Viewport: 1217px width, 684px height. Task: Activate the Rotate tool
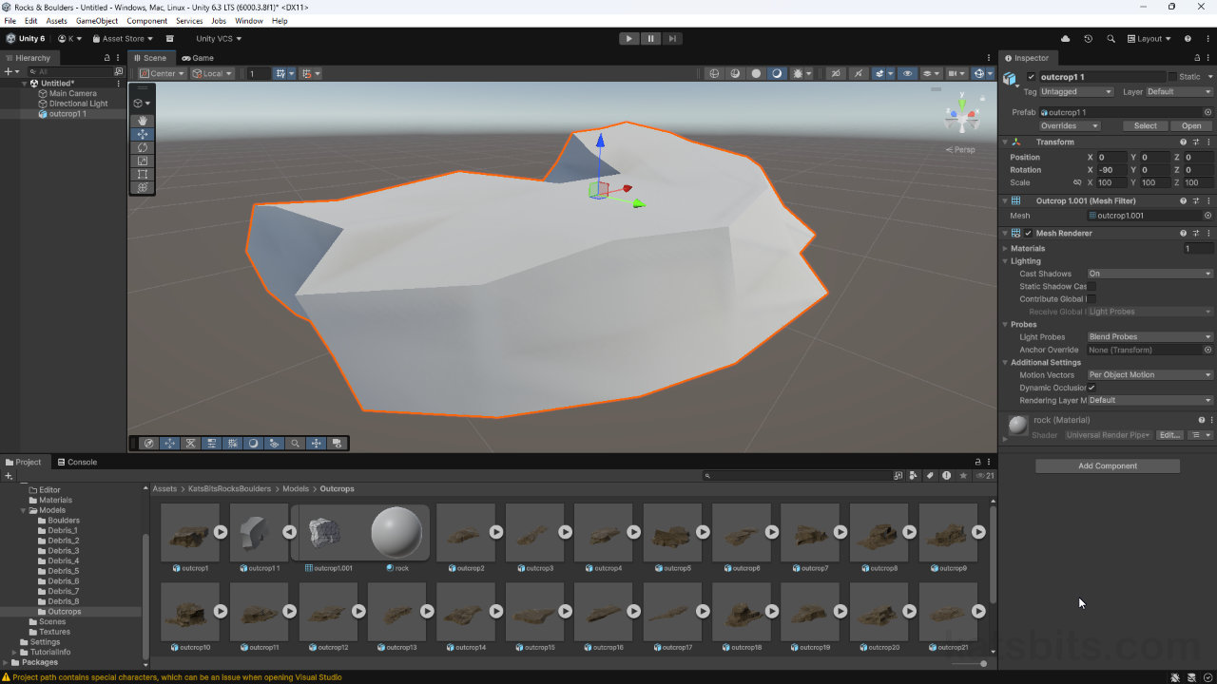click(x=142, y=147)
